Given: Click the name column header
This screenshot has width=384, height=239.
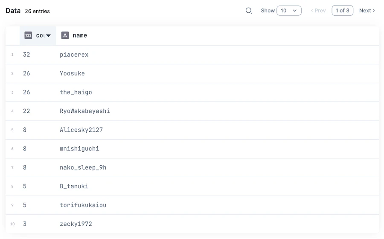Looking at the screenshot, I should coord(80,35).
